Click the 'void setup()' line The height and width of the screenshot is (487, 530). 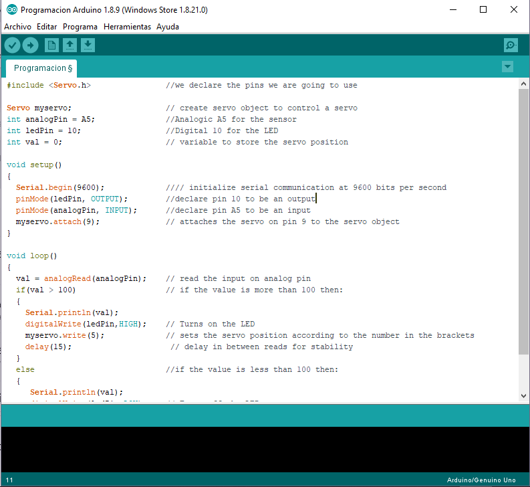pyautogui.click(x=34, y=165)
